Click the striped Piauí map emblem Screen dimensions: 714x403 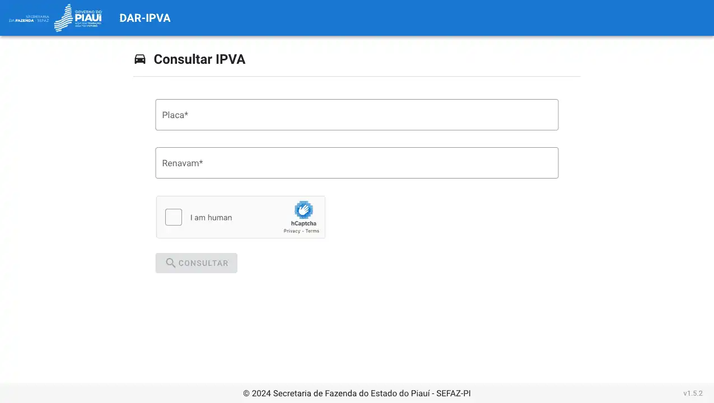63,18
